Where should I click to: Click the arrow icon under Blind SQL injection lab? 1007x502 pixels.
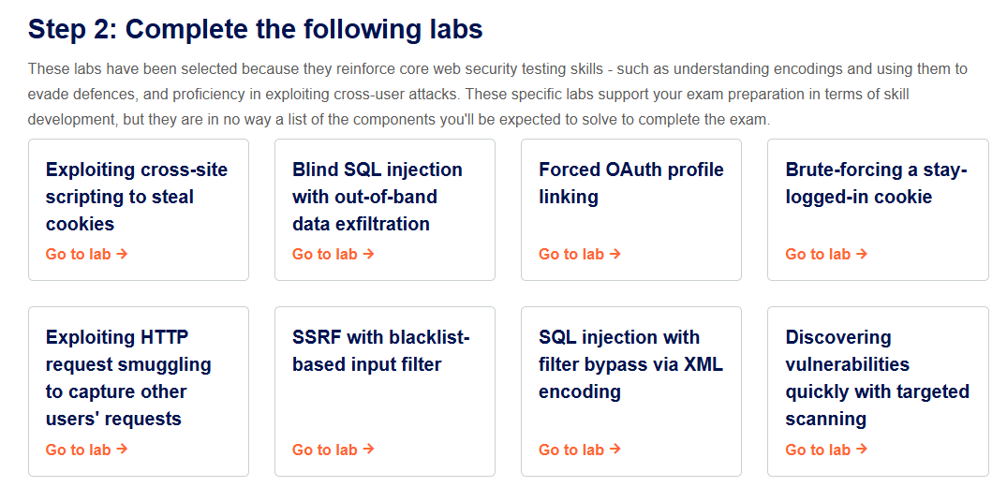[x=369, y=254]
